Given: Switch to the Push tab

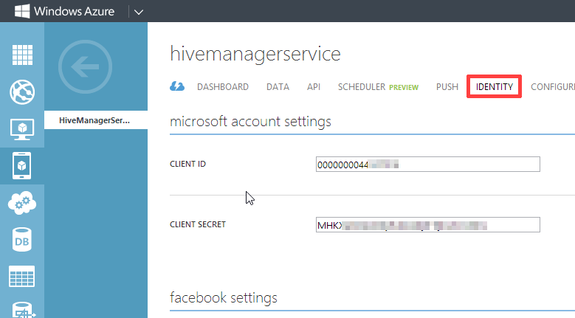Looking at the screenshot, I should coord(447,87).
